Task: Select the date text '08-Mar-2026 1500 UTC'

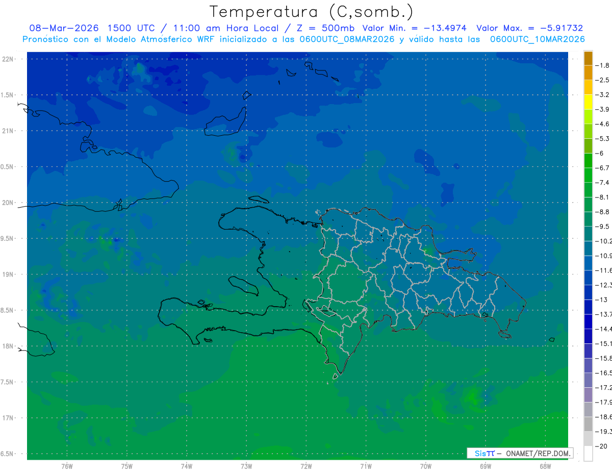Action: point(92,28)
